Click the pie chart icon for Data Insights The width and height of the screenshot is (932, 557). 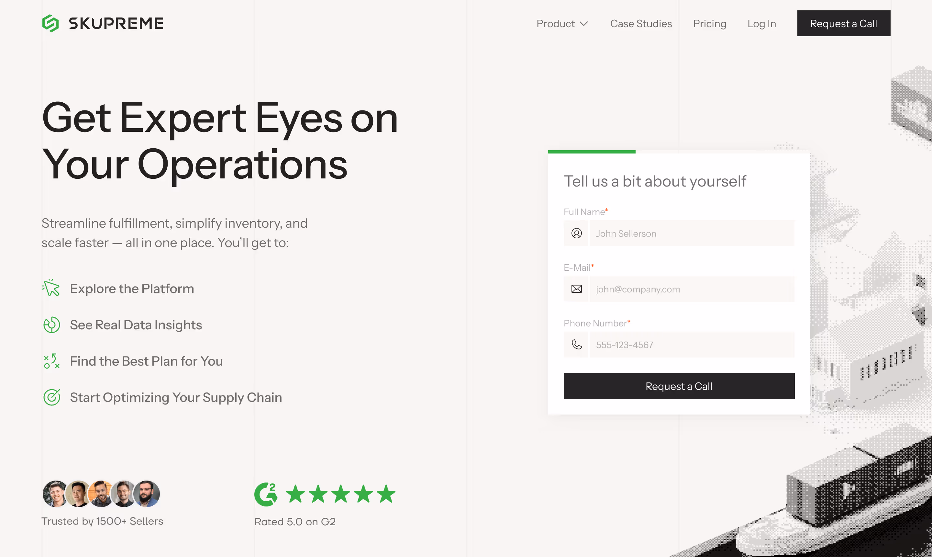pos(51,325)
